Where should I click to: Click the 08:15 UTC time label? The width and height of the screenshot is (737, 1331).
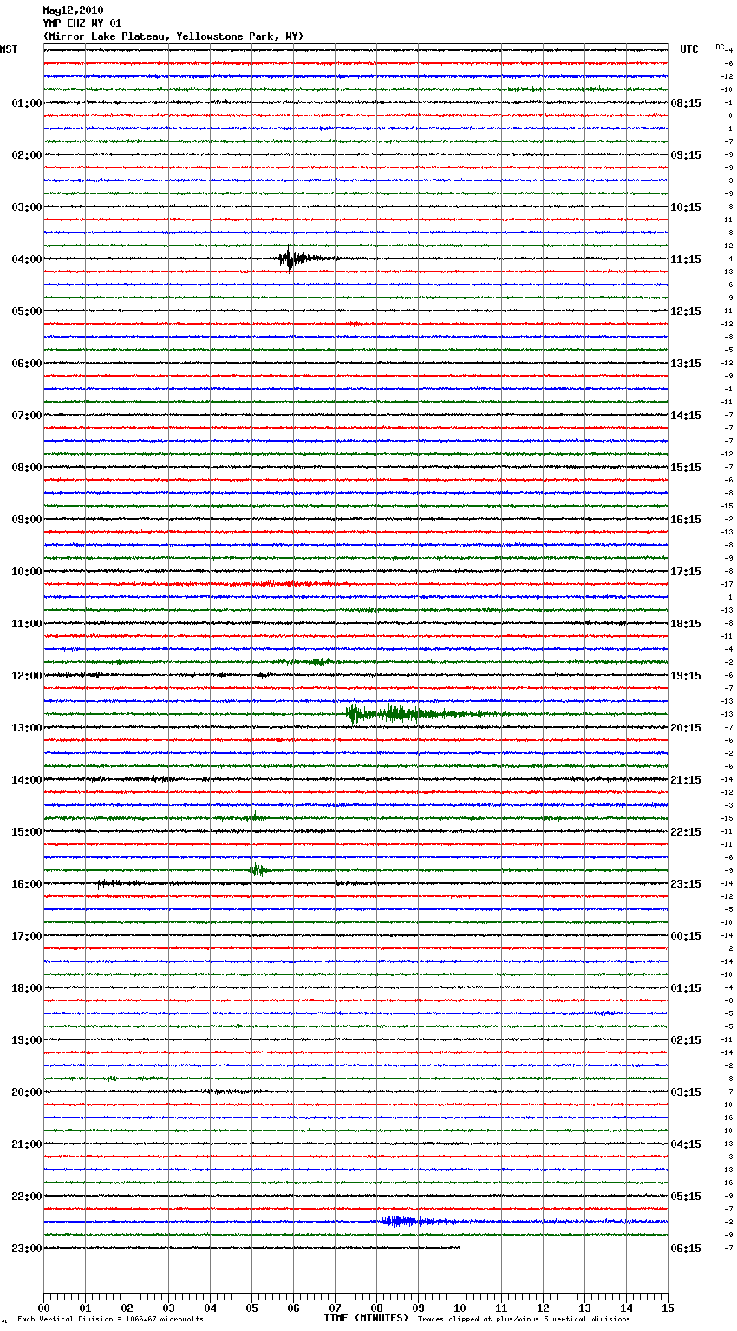pos(686,103)
